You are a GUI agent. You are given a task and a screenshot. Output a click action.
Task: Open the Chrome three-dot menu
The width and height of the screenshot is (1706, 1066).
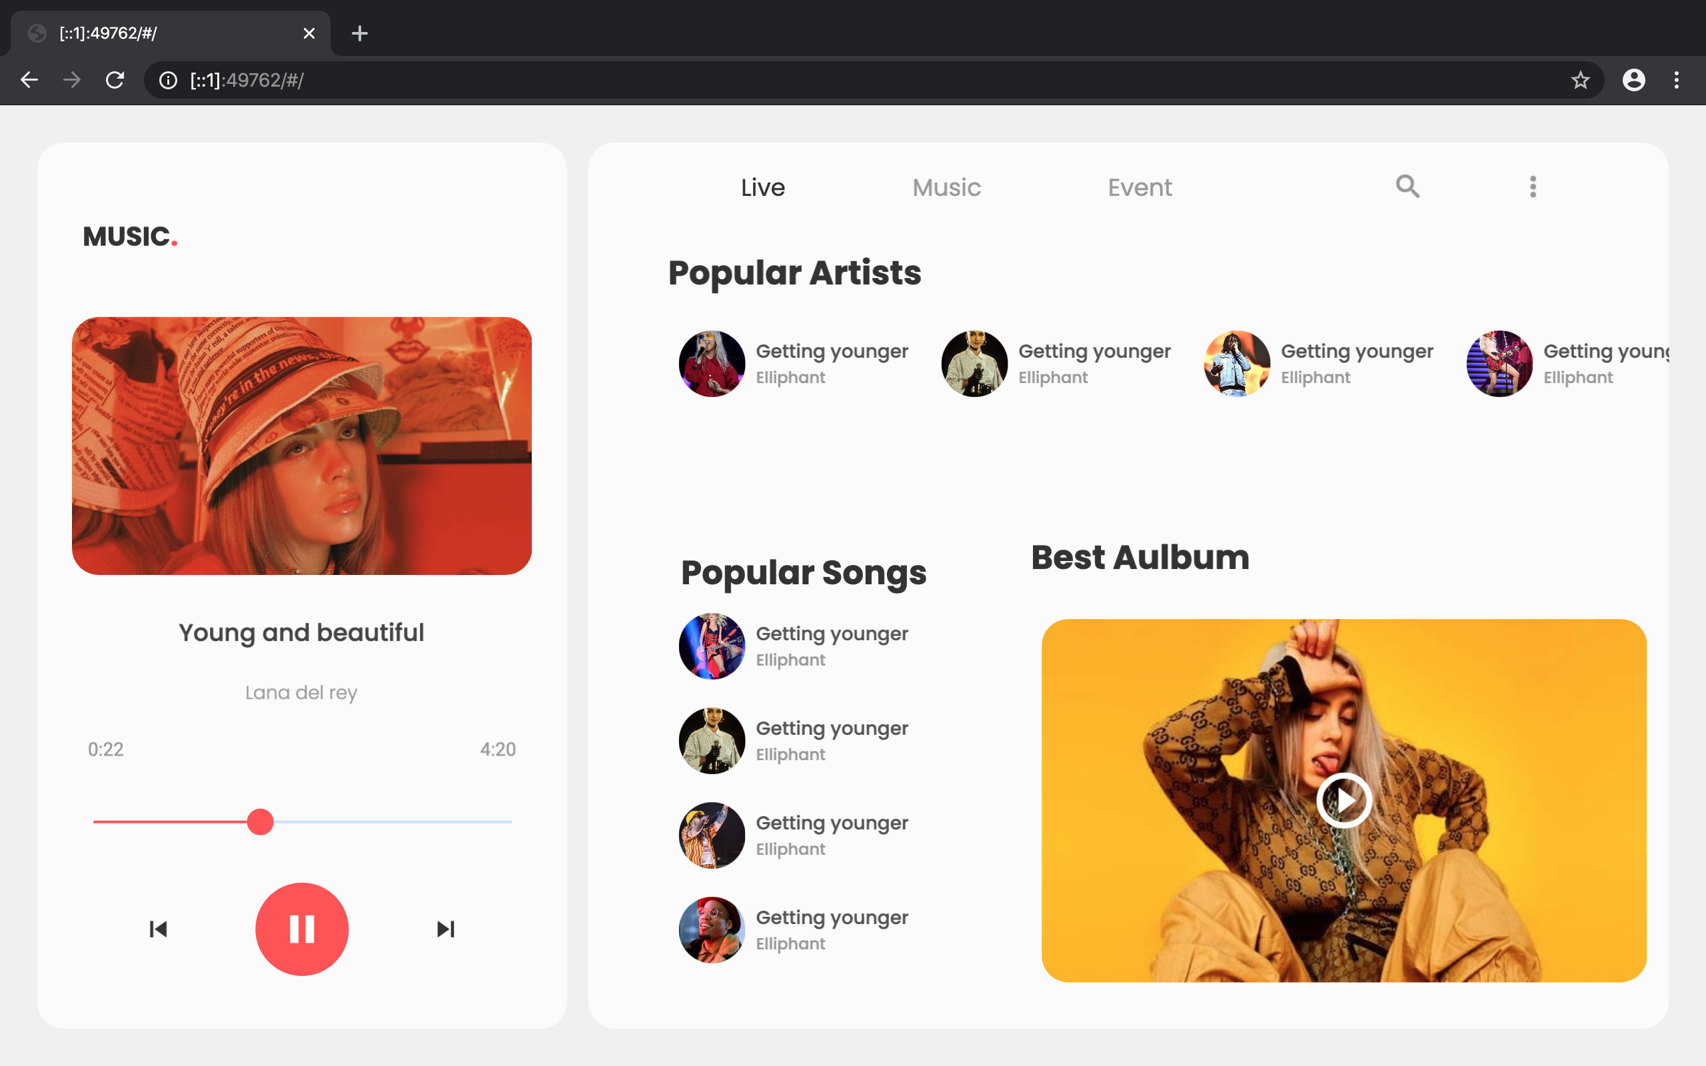point(1677,81)
